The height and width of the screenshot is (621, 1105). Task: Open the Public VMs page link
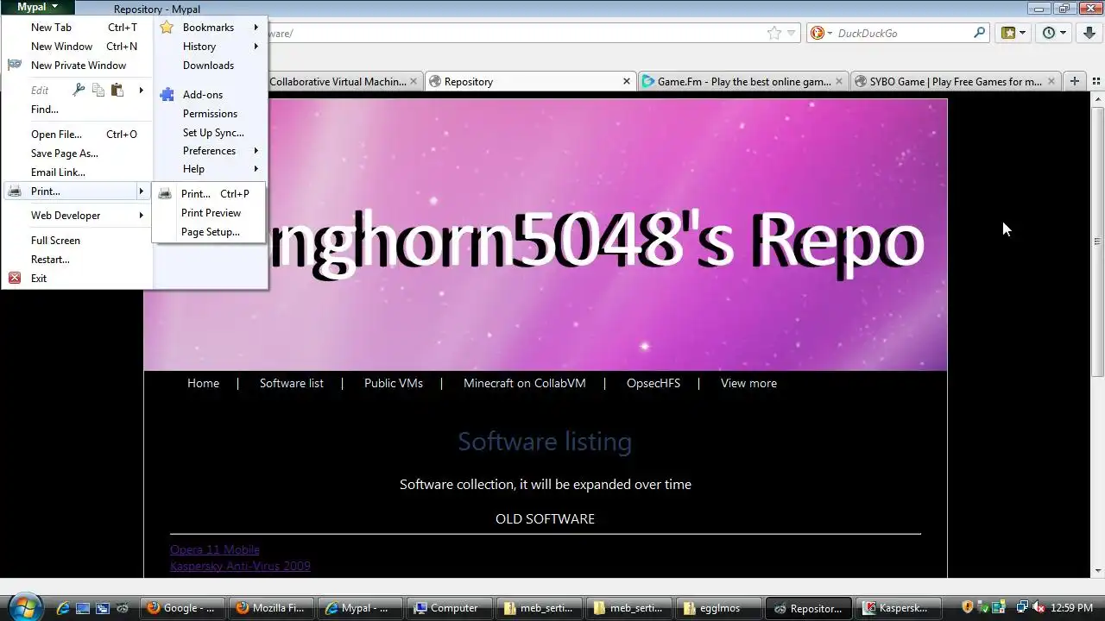coord(394,383)
